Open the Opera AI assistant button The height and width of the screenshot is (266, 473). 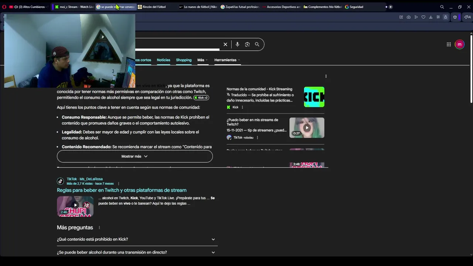click(x=467, y=17)
